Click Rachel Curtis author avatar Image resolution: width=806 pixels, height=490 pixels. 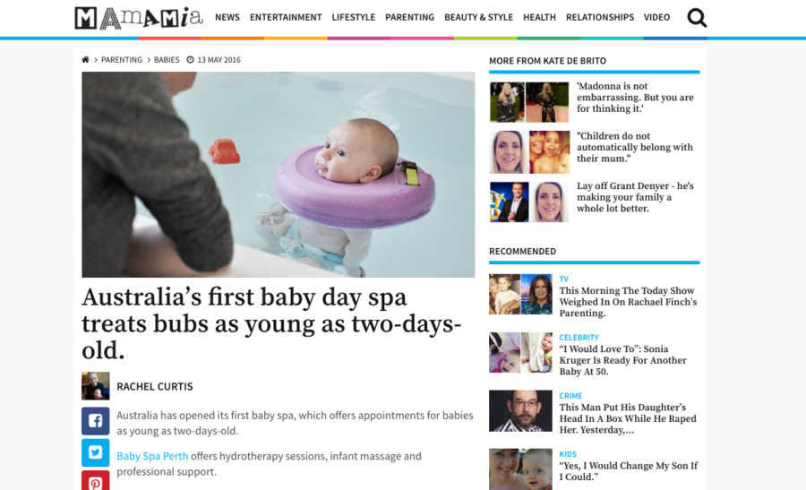pos(96,385)
